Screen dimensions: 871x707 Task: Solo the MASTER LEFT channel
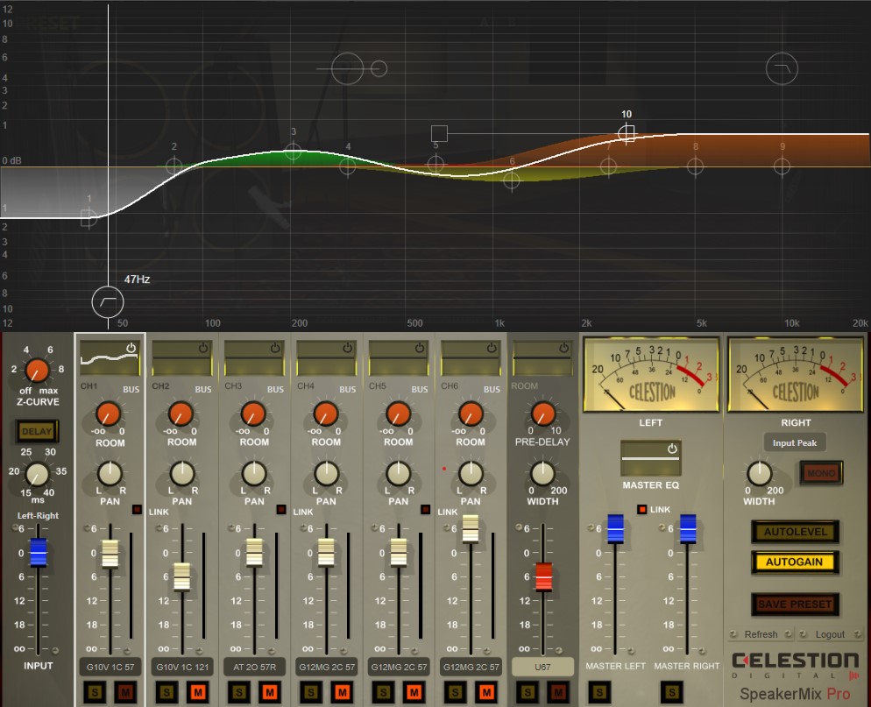(x=599, y=692)
